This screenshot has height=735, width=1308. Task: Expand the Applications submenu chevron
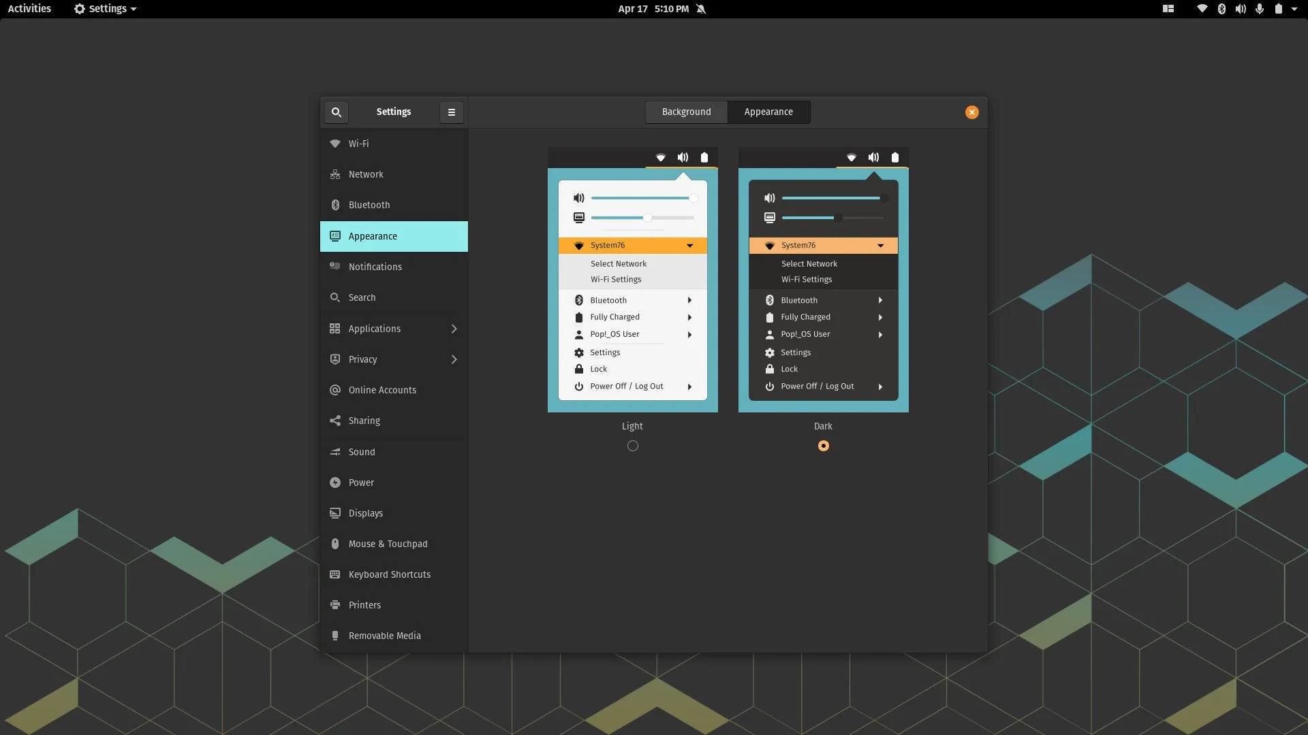[454, 329]
